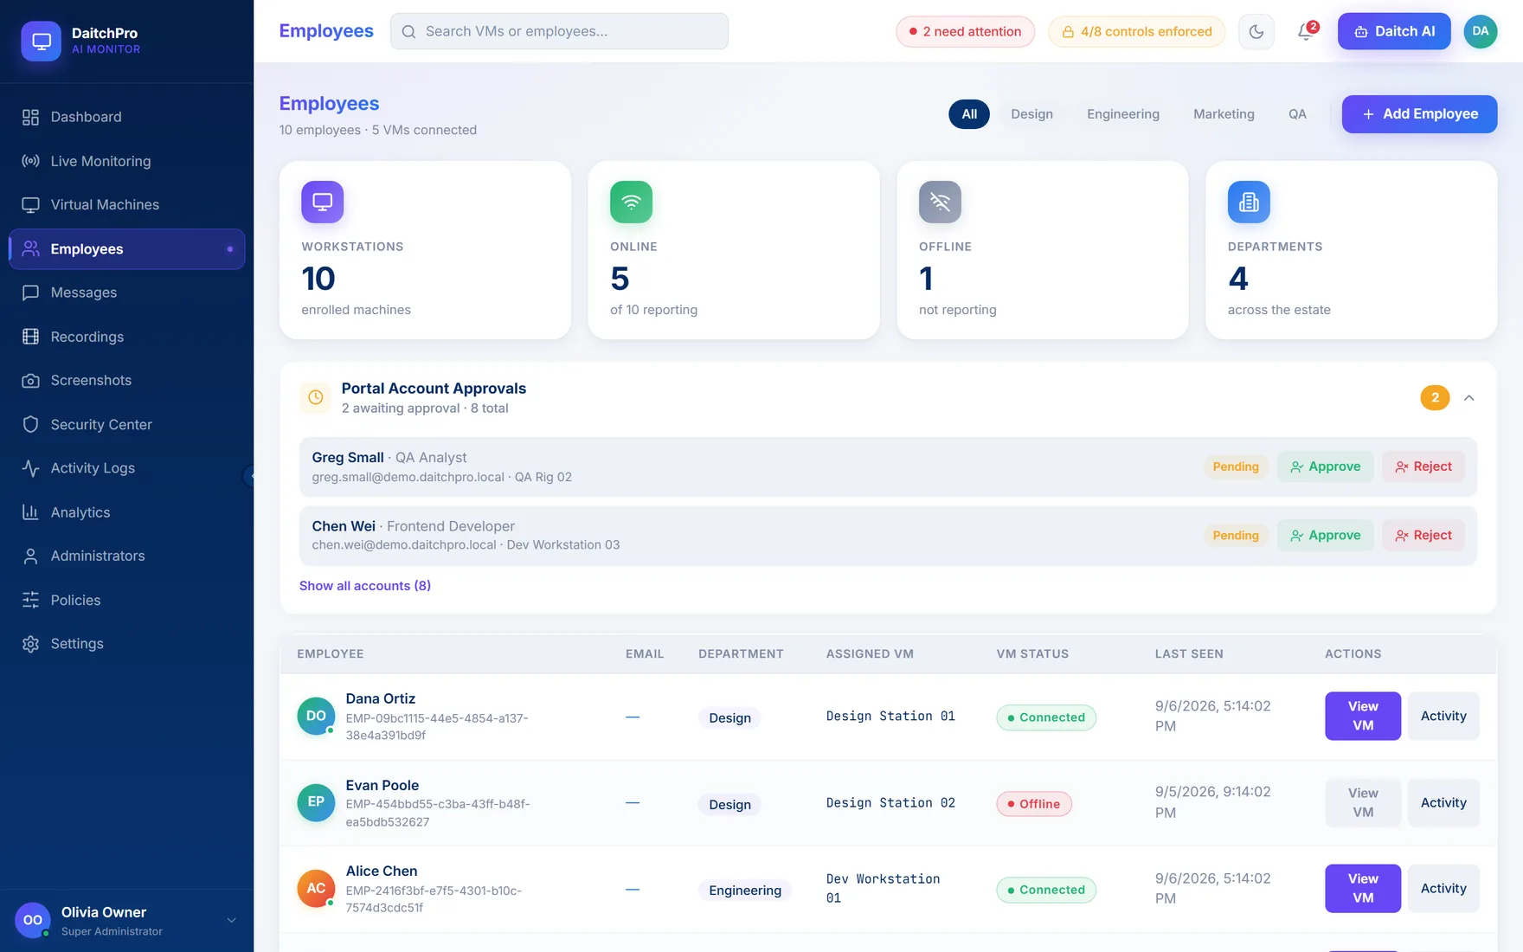Screen dimensions: 1523x952
Task: Go to Virtual Machines page
Action: 126,204
